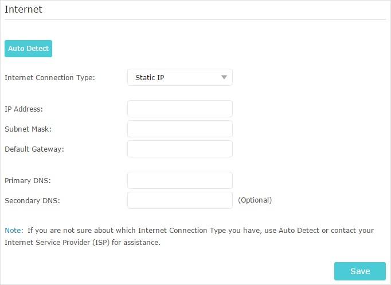Click the Secondary DNS label text
Screen dimensions: 391x285
point(32,200)
